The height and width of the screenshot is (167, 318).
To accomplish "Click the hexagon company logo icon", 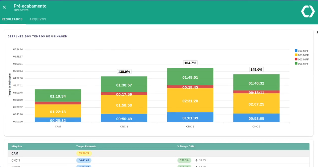I will [308, 12].
